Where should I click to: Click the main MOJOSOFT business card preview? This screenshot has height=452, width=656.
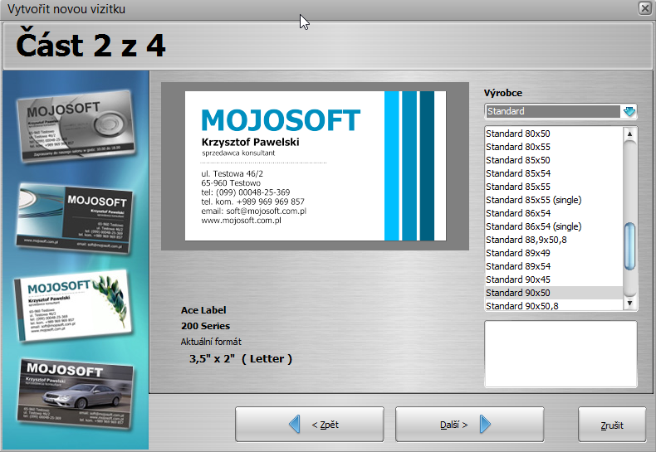click(x=316, y=166)
